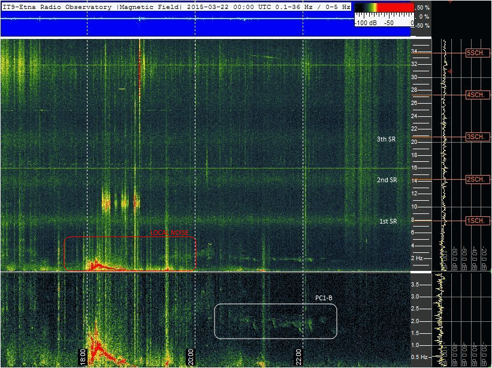Click the 18:00 time marker
492x368 pixels.
[83, 355]
